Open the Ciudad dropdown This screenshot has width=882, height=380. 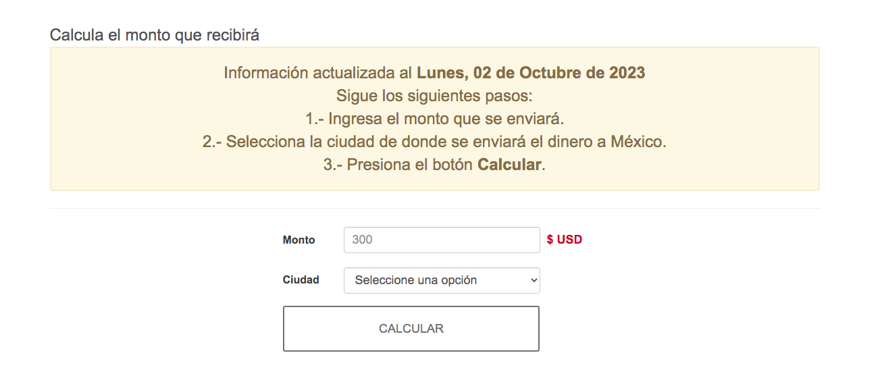442,280
